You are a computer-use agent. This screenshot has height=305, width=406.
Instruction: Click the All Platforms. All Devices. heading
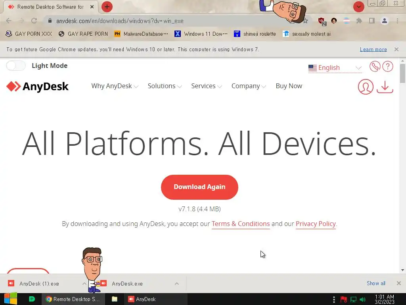pos(199,143)
